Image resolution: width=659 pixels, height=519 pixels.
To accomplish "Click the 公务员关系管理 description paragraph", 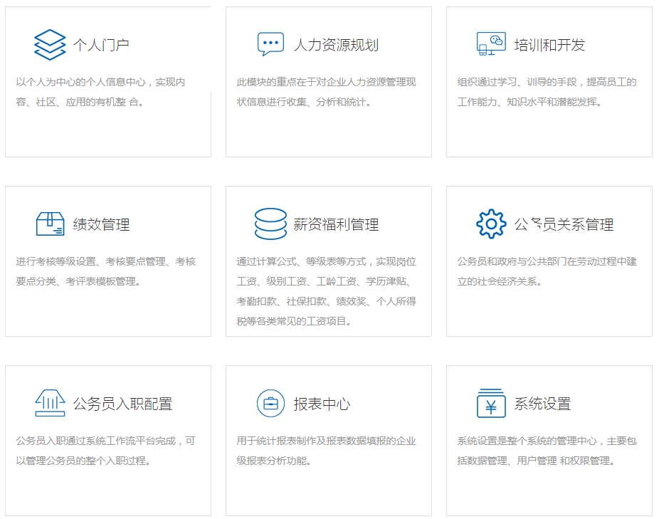I will tap(547, 271).
